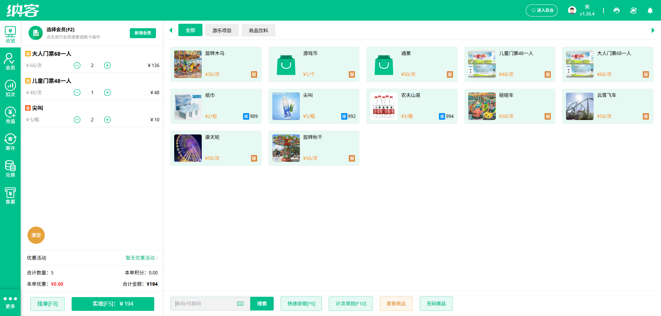Click the 实收[F5] payment button
The height and width of the screenshot is (316, 661).
pos(113,304)
